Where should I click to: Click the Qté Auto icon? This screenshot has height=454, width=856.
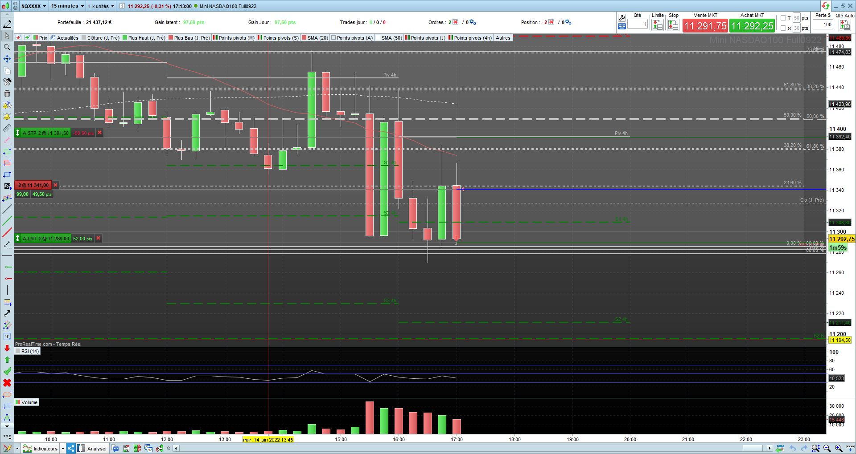845,25
